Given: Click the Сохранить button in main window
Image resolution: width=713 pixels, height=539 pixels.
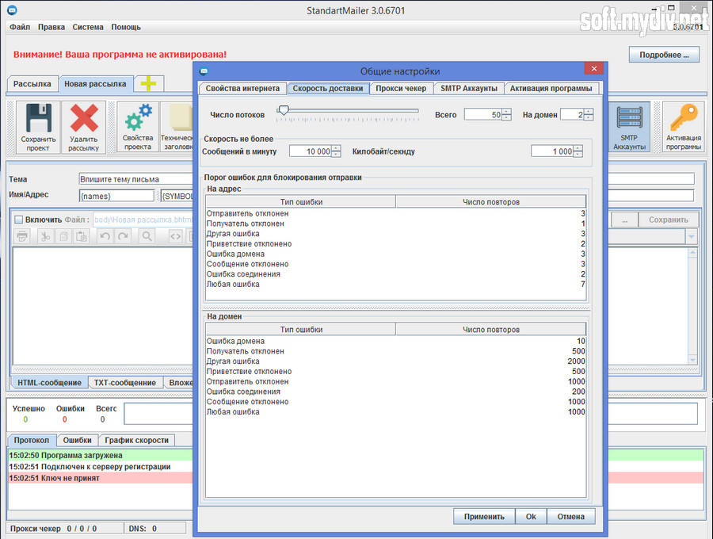Looking at the screenshot, I should [669, 220].
